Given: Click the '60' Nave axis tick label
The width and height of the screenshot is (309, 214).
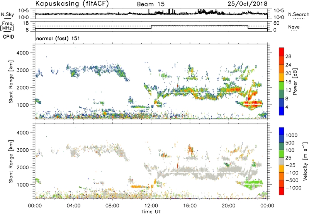Looking at the screenshot, I should point(277,23).
